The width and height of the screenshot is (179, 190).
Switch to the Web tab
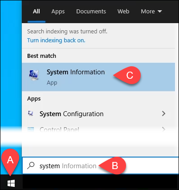click(x=123, y=12)
